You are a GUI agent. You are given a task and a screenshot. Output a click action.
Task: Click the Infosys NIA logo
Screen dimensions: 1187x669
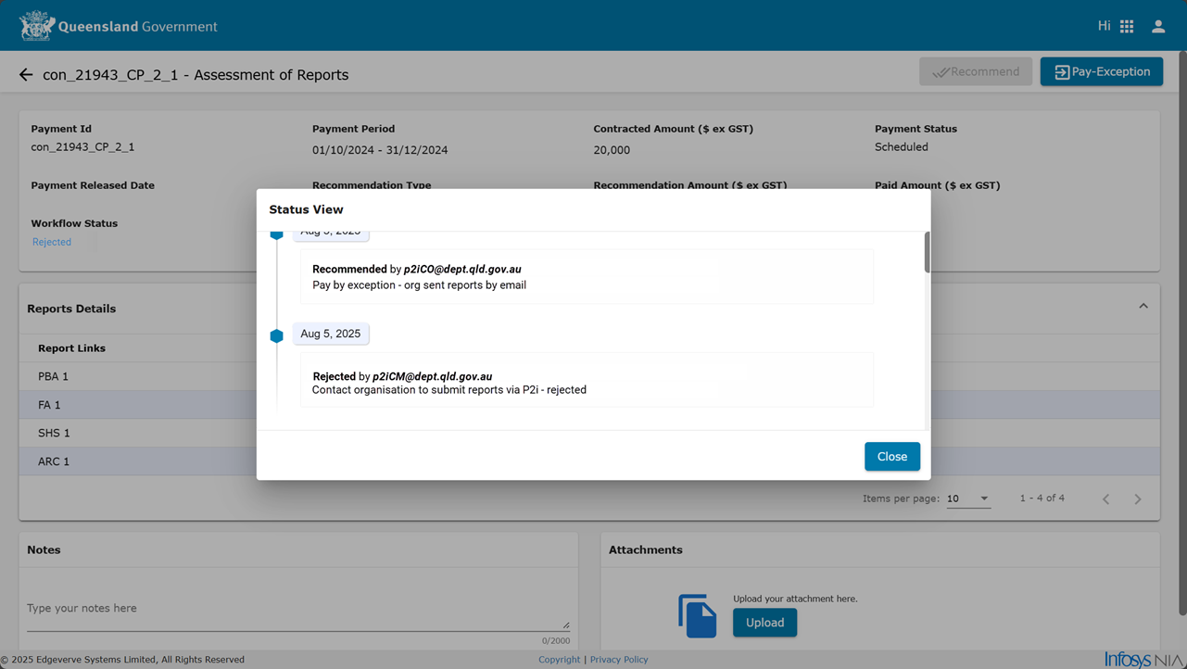pyautogui.click(x=1143, y=659)
